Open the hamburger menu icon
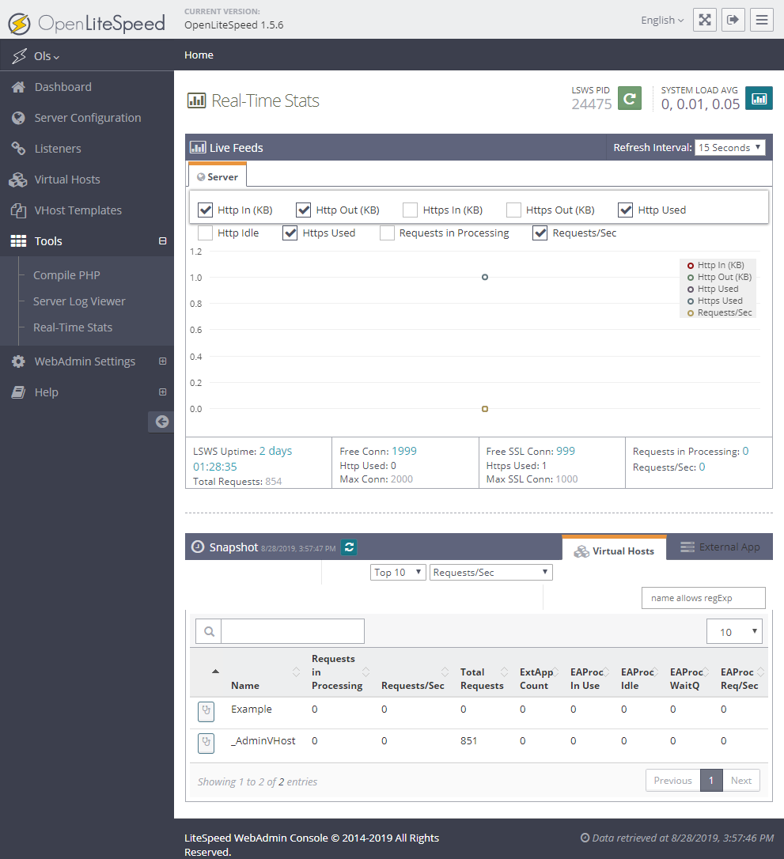Image resolution: width=784 pixels, height=859 pixels. point(762,21)
